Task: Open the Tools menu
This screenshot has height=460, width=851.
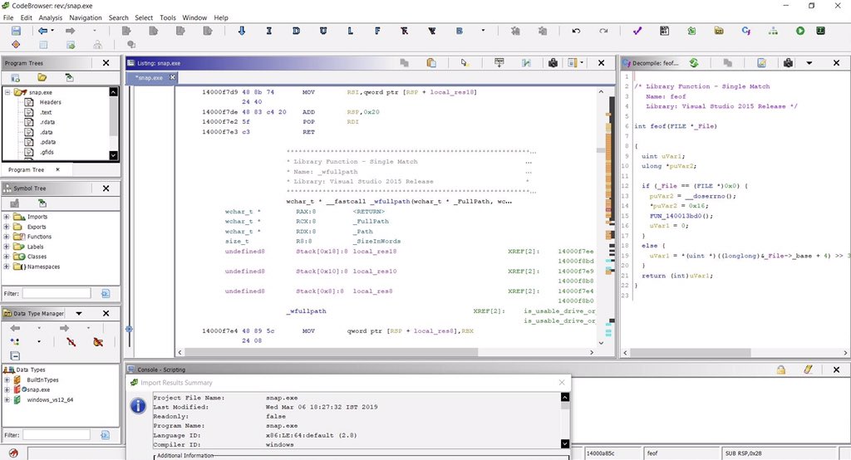Action: click(168, 17)
